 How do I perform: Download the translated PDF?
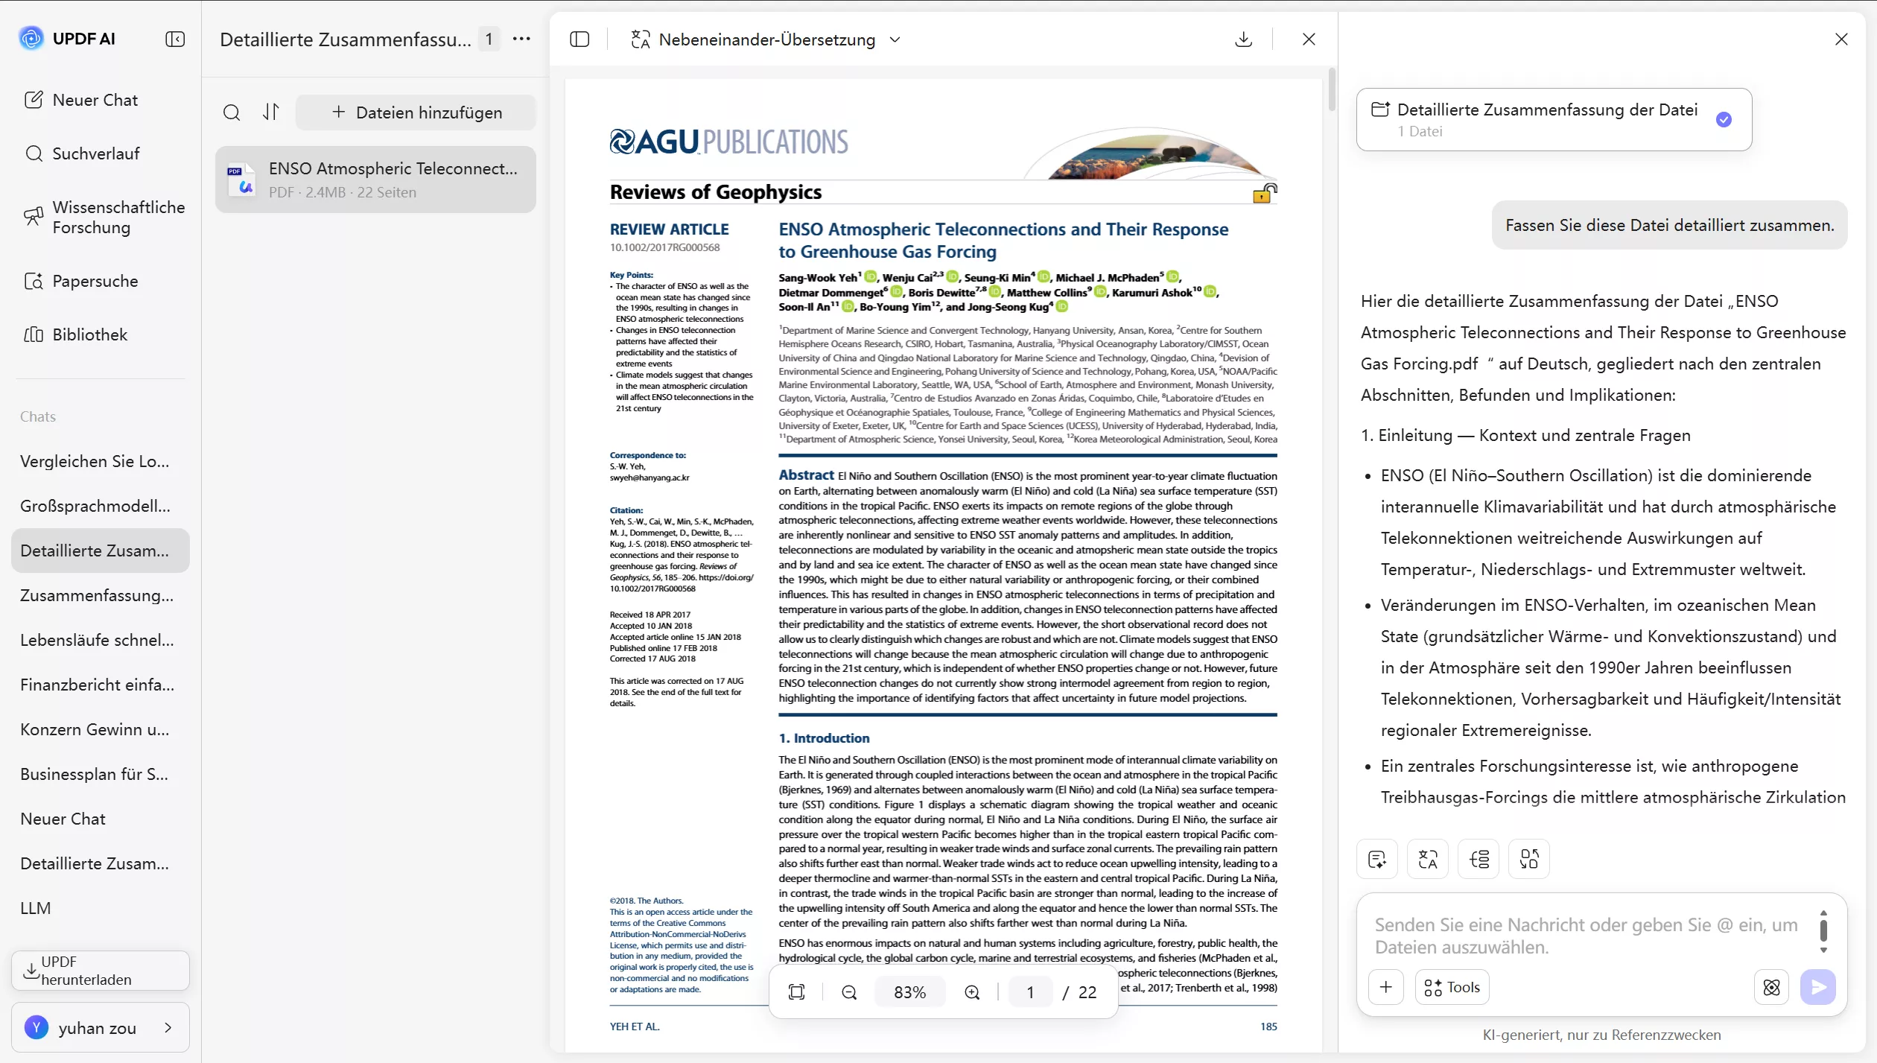click(x=1243, y=39)
